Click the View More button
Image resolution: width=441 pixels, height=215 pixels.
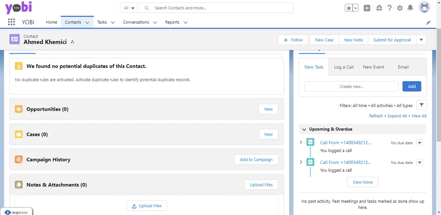click(x=363, y=182)
